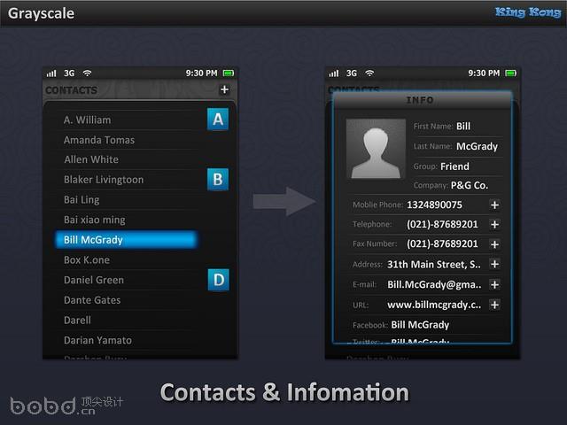
Task: Choose Blaker Livingtoon from the list
Action: point(104,180)
